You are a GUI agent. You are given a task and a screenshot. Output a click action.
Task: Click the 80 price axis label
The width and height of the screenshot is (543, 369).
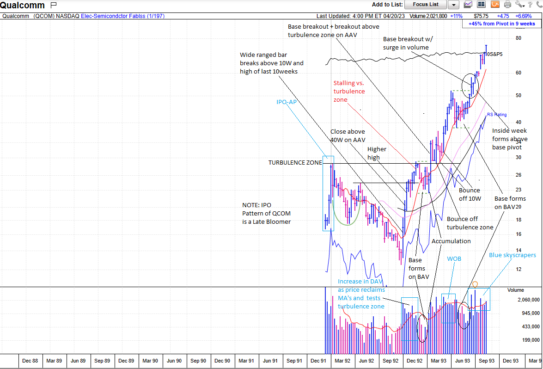(519, 38)
